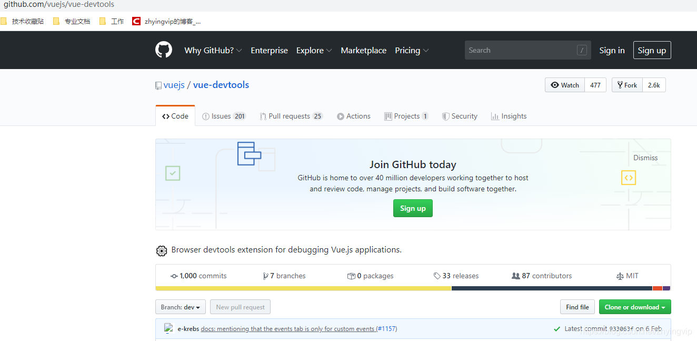This screenshot has height=341, width=697.
Task: Click the dark Vue language bar segment
Action: click(552, 288)
